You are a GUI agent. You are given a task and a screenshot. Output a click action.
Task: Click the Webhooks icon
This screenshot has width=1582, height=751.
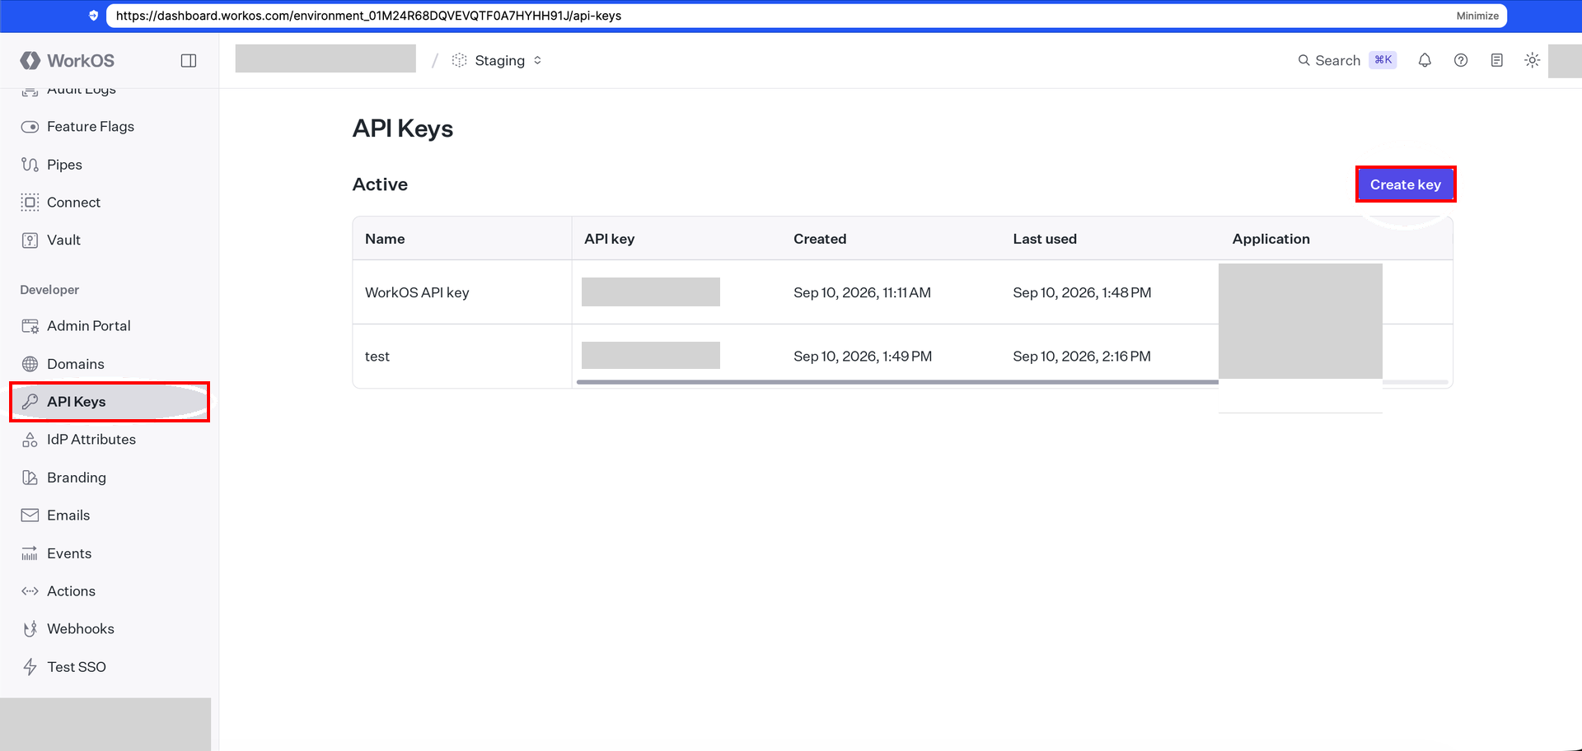[30, 629]
